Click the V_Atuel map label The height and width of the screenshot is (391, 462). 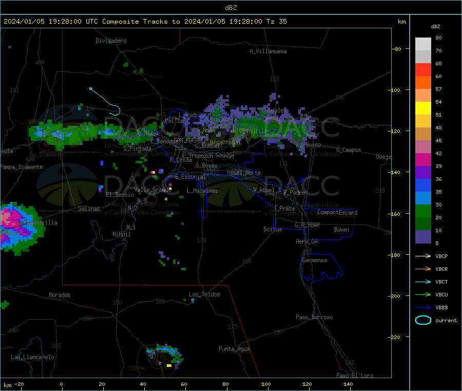click(264, 190)
